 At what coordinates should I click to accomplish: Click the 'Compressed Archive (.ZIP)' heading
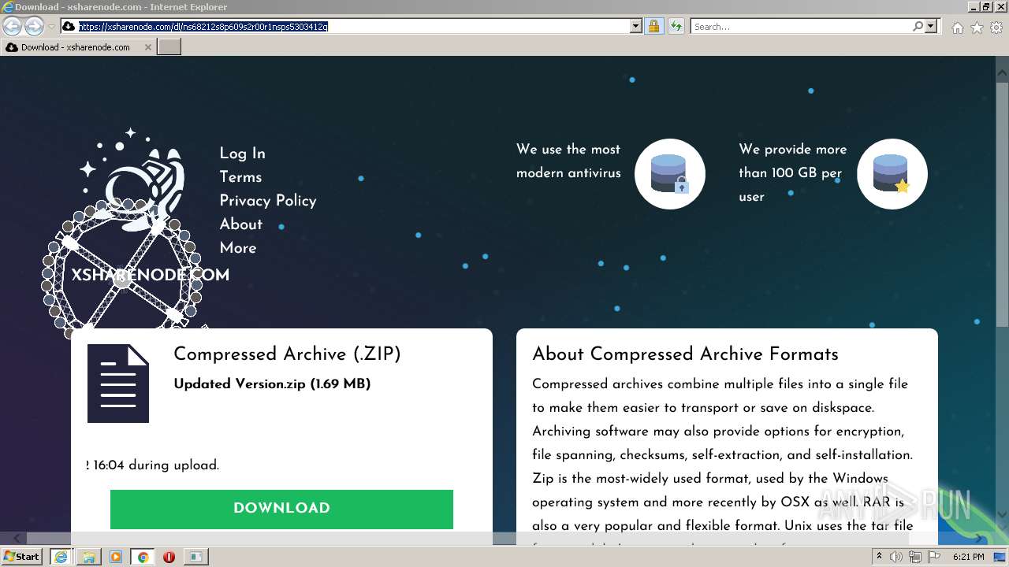(x=287, y=354)
